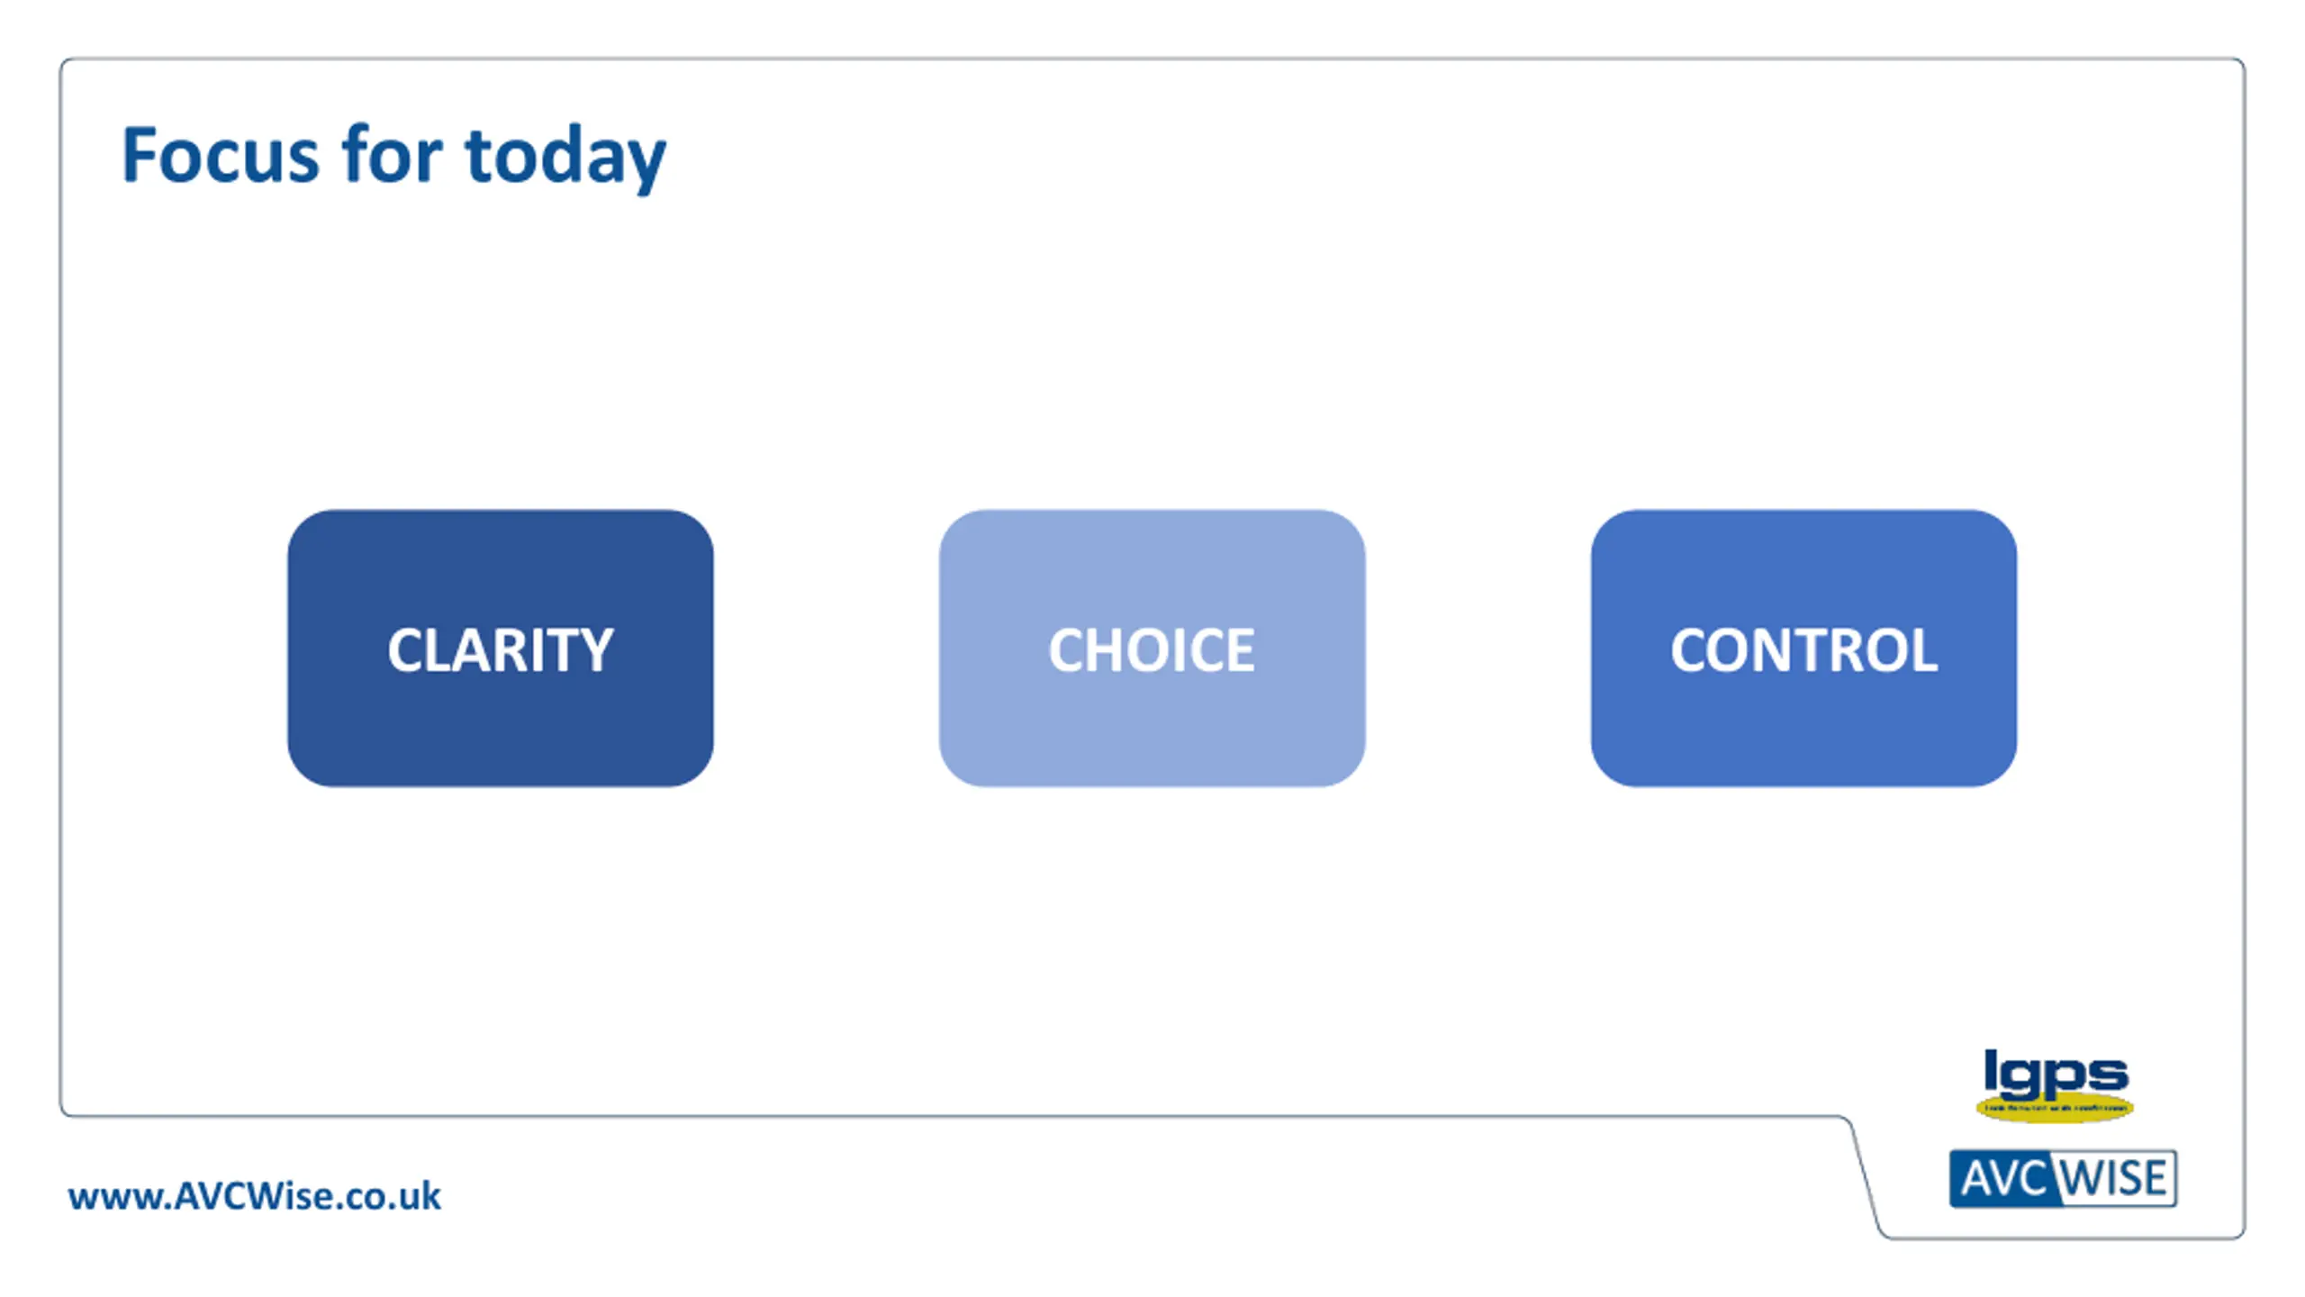Viewport: 2305px width, 1297px height.
Task: Click the yellow oval under lgps text
Action: 2055,1109
